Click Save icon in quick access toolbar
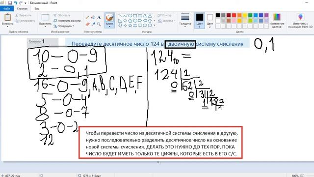Viewport: 314px width, 177px height. coord(10,3)
